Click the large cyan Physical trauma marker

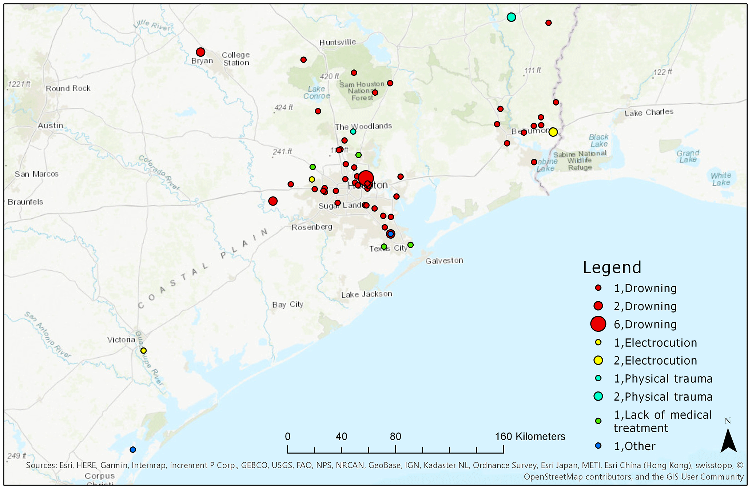(511, 17)
